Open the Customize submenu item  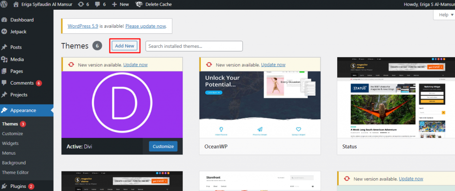pyautogui.click(x=12, y=134)
